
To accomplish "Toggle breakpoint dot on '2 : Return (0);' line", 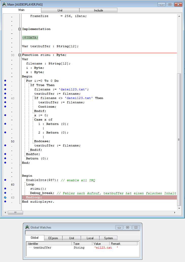I will 5,133.
